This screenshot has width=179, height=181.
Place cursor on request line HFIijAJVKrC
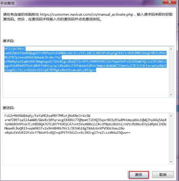coord(15,49)
